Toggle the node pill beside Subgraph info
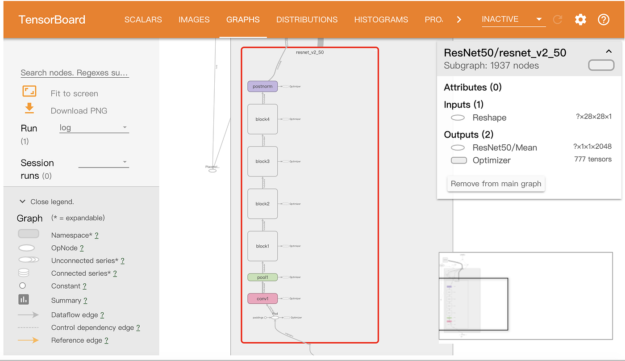The image size is (625, 361). pos(601,65)
